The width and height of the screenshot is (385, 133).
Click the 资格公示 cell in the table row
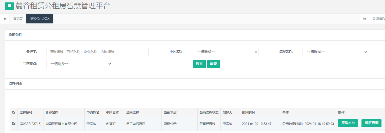(170, 124)
